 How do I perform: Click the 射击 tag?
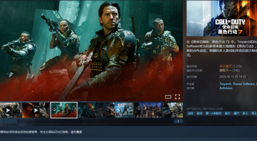point(200,113)
